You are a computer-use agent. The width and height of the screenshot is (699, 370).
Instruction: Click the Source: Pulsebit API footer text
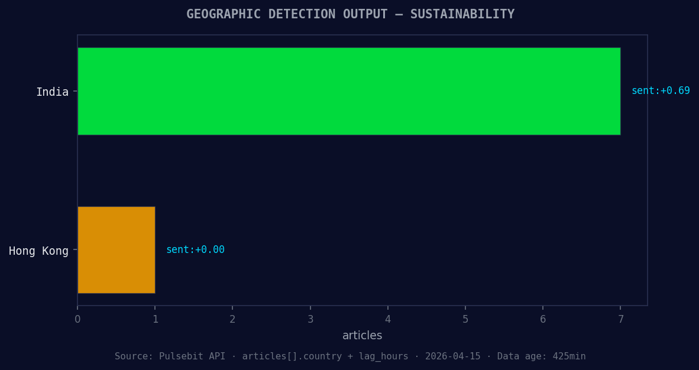pyautogui.click(x=170, y=356)
